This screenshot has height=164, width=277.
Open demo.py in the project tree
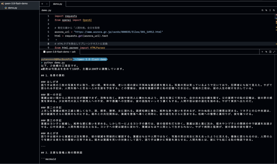tap(19, 8)
